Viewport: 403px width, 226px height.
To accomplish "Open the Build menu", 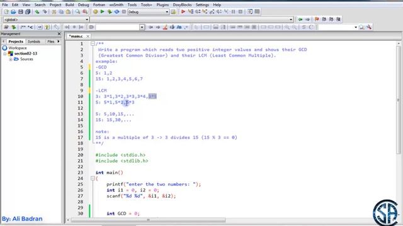I will click(x=69, y=4).
